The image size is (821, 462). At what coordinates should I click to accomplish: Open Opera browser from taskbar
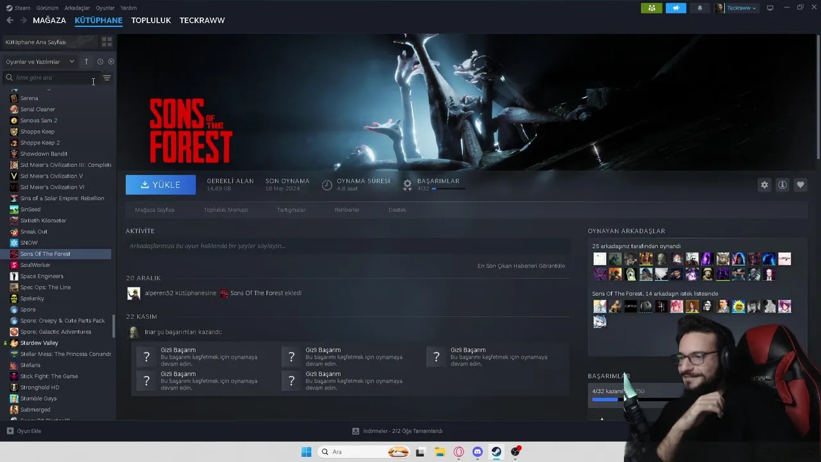459,452
